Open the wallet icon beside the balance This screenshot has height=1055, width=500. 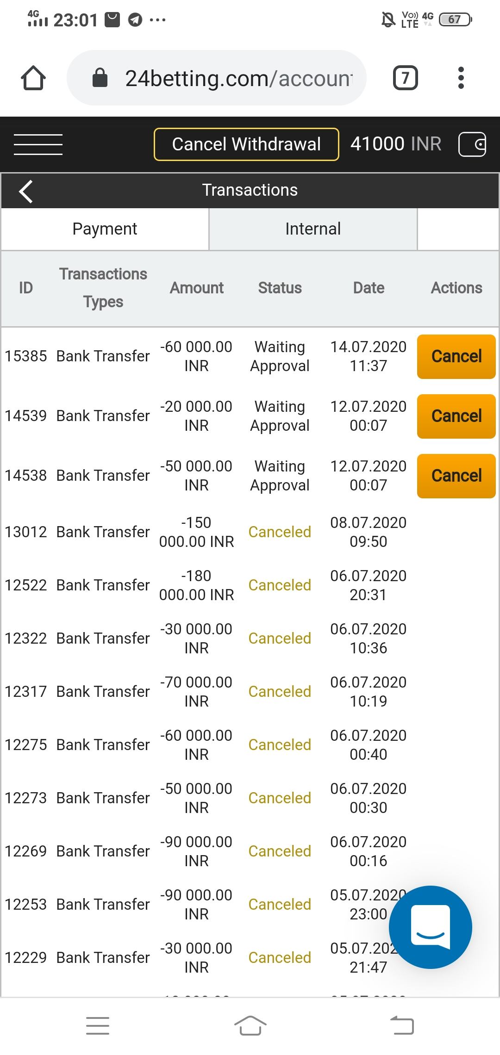point(472,144)
